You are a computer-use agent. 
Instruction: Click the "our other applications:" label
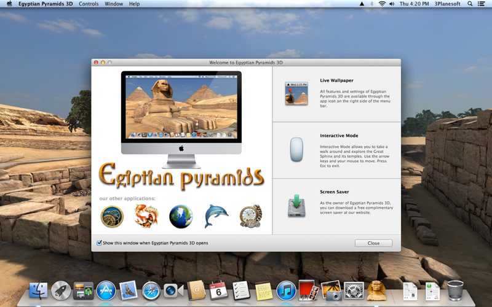127,198
